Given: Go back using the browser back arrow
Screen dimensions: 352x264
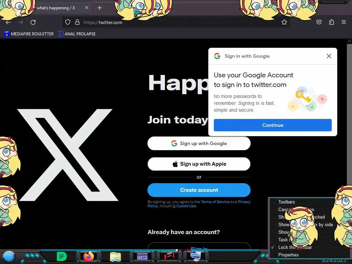Looking at the screenshot, I should pos(8,22).
